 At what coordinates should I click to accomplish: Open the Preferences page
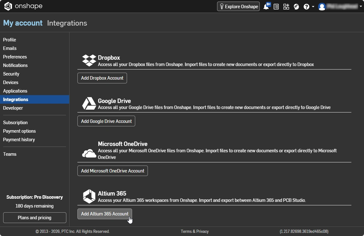[15, 57]
